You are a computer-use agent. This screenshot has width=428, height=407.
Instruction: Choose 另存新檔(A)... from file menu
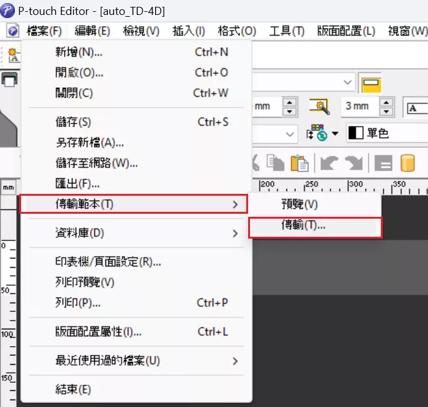(89, 143)
